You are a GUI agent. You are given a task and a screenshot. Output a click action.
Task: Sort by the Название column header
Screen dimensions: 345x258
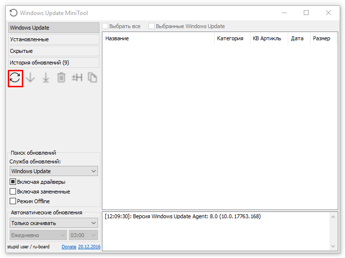tap(158, 38)
